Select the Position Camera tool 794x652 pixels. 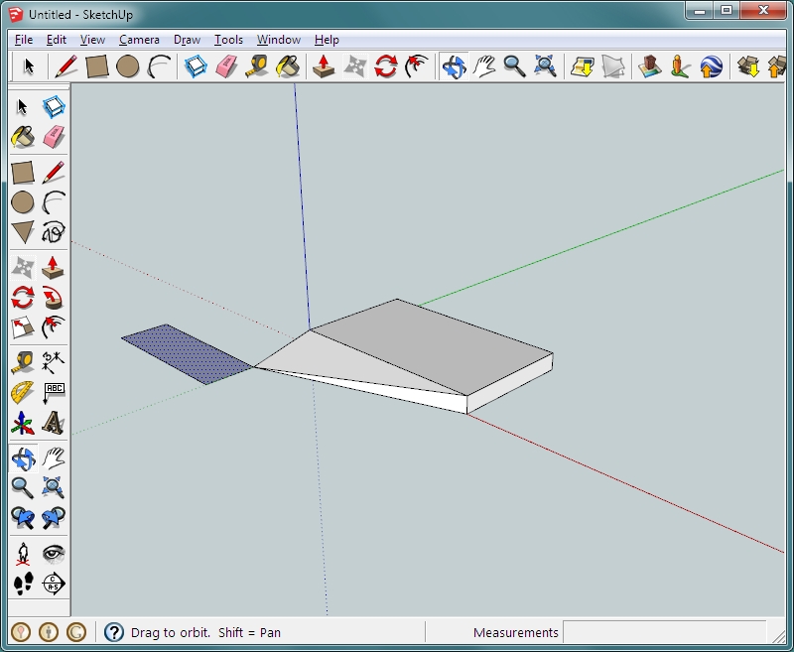click(x=22, y=554)
